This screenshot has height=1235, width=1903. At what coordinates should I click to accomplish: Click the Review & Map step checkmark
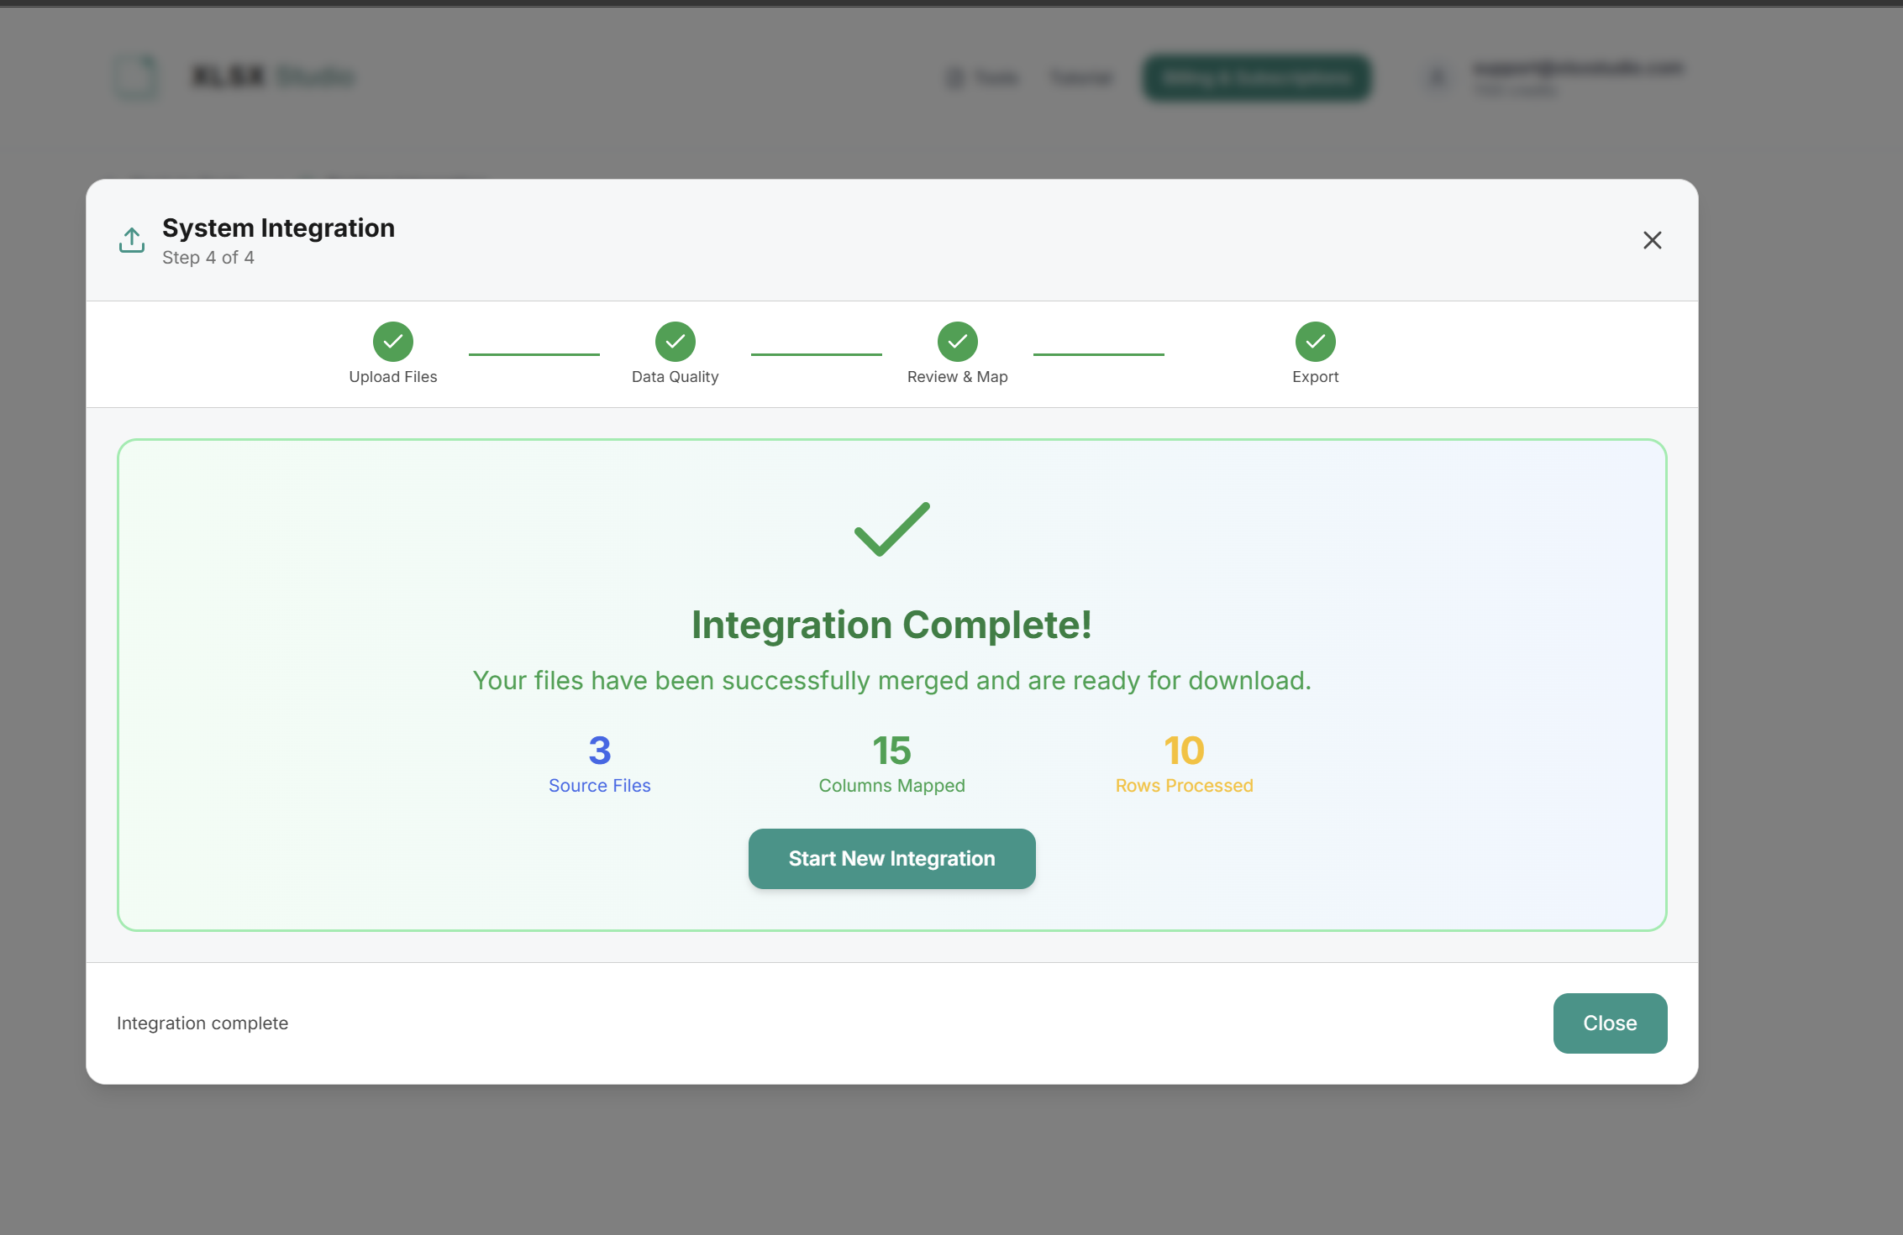click(958, 342)
